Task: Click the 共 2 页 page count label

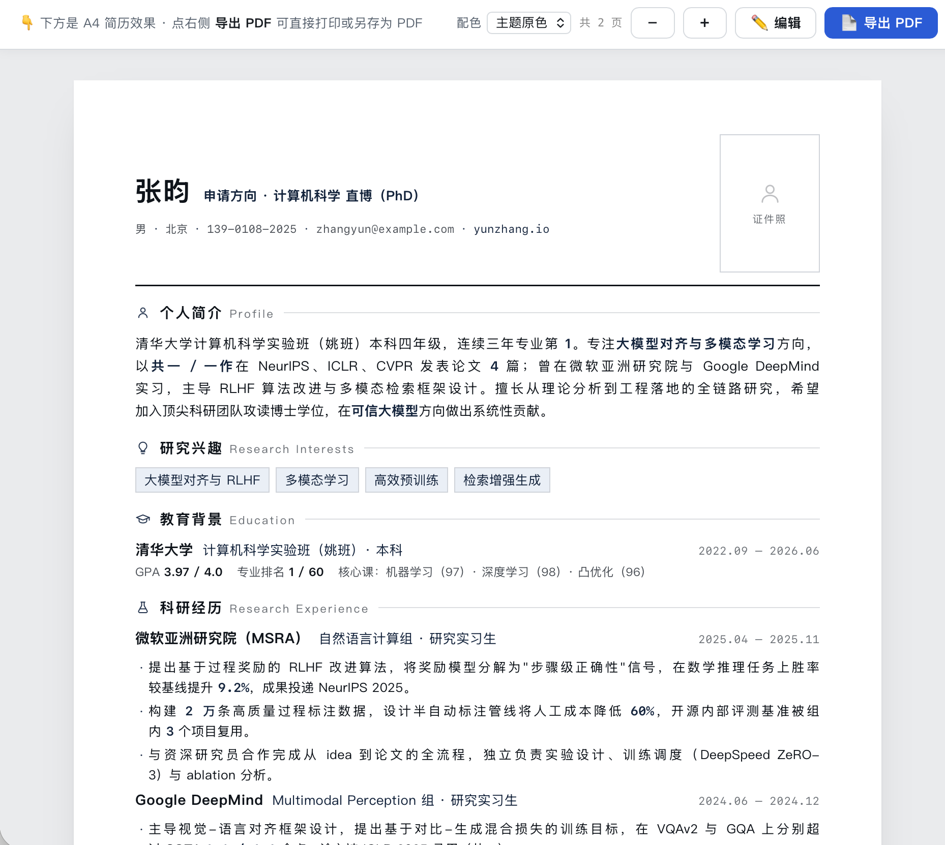Action: [x=601, y=23]
